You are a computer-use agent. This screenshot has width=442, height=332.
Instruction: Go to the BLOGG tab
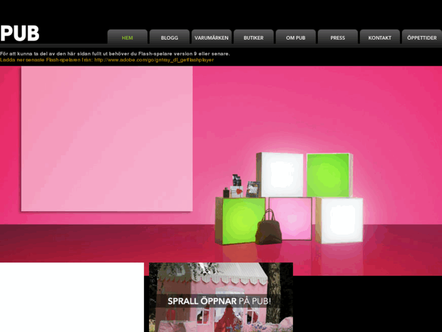coord(170,37)
